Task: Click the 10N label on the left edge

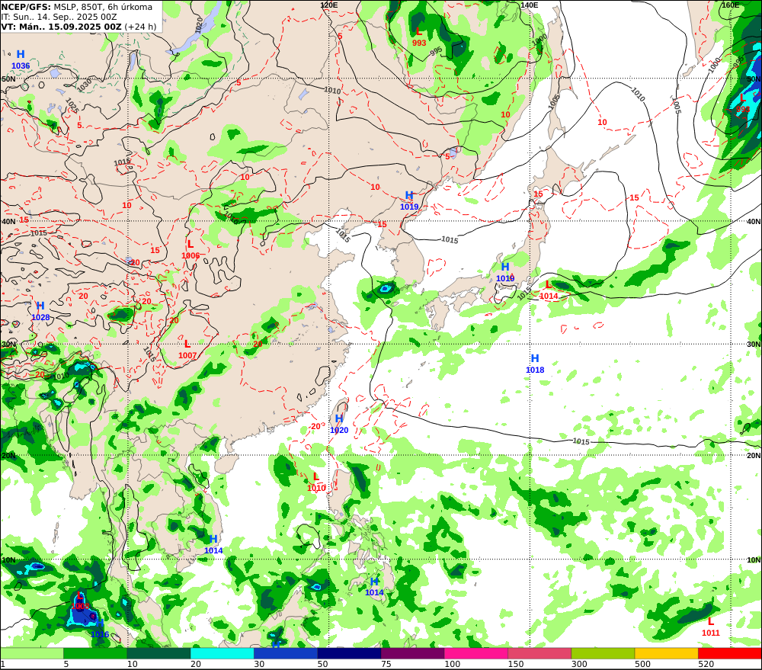Action: click(x=8, y=560)
